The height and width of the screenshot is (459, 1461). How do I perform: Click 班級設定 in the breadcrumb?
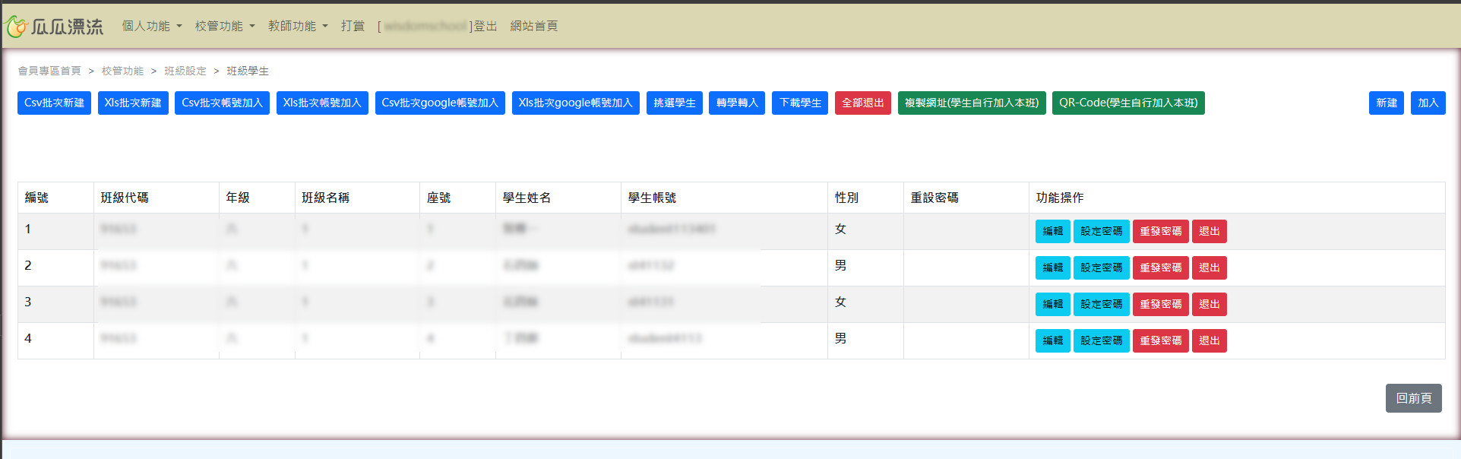185,71
